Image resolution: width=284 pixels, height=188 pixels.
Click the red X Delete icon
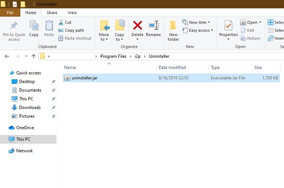click(x=137, y=26)
